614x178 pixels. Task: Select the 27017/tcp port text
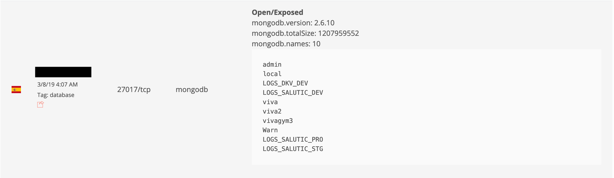[x=134, y=90]
